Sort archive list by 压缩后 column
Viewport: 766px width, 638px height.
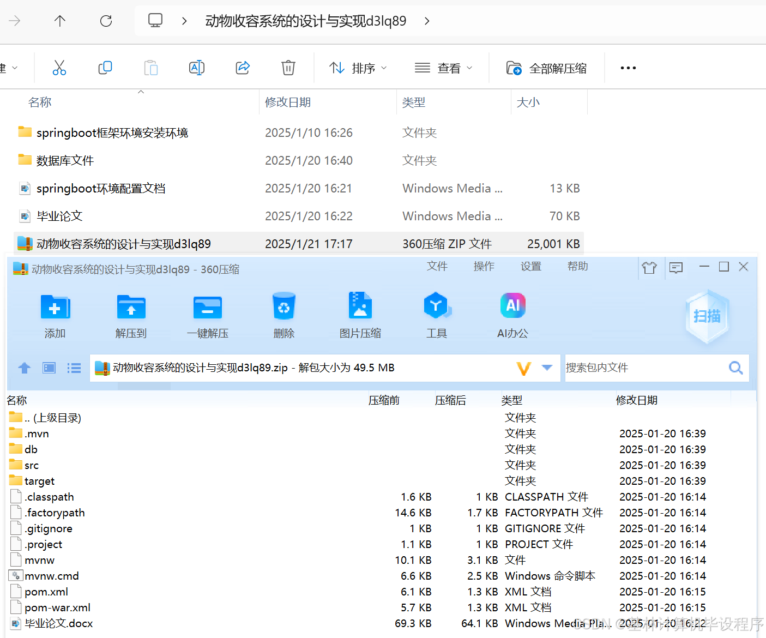point(450,400)
